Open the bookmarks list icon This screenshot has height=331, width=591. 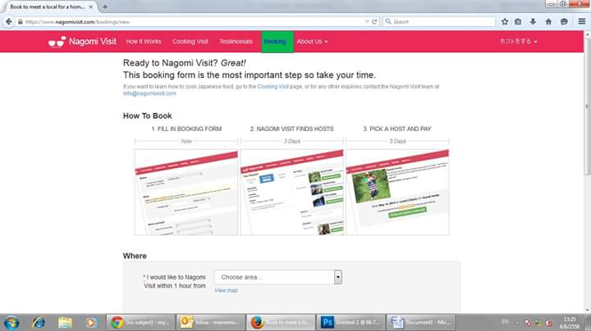click(518, 22)
